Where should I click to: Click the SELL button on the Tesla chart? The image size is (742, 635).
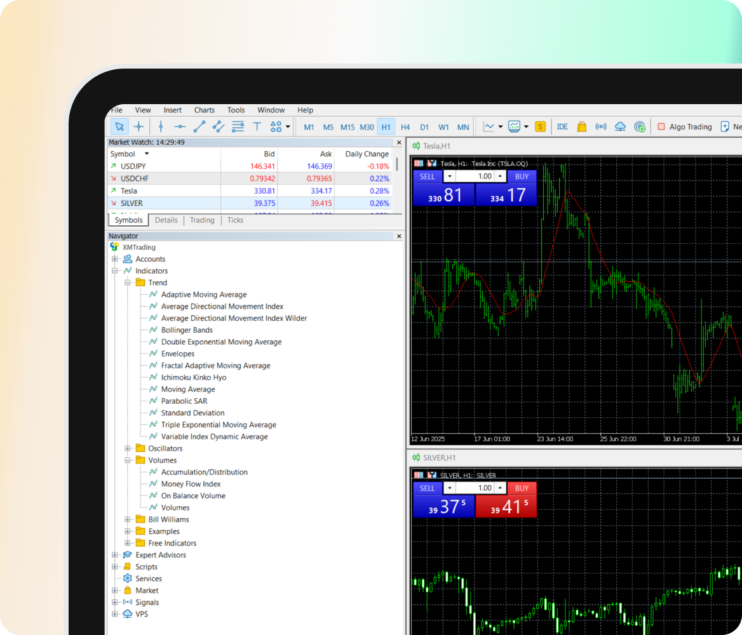(x=427, y=177)
